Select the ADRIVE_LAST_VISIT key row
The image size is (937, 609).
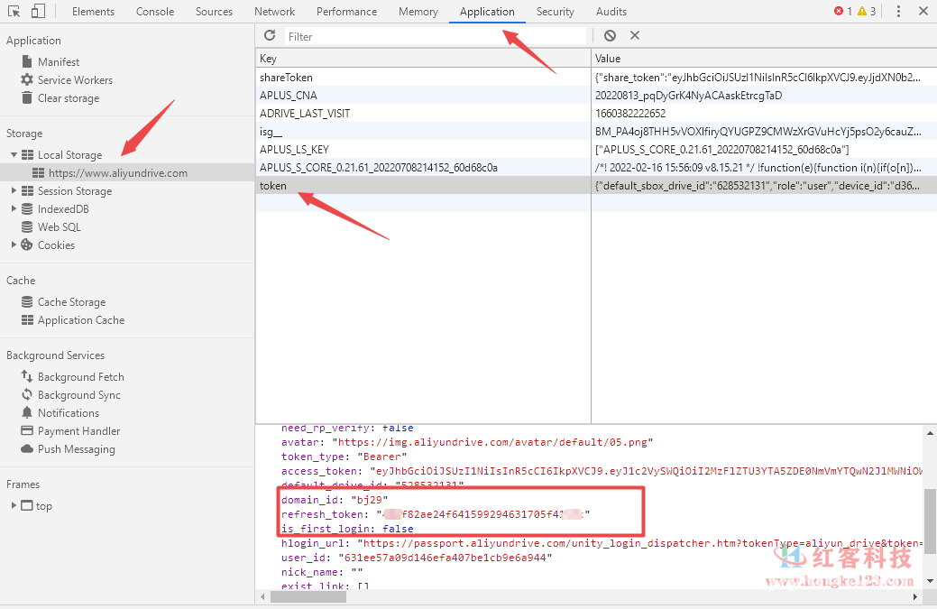(x=423, y=113)
